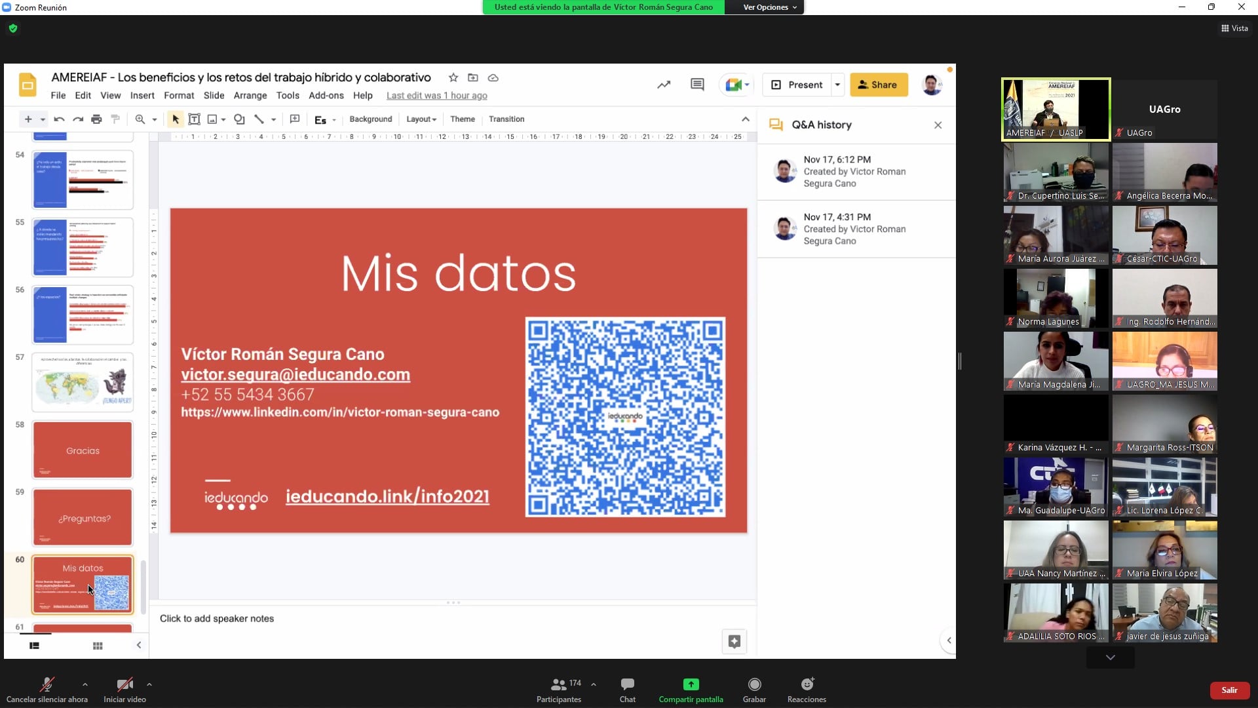
Task: Click the print icon
Action: (x=96, y=119)
